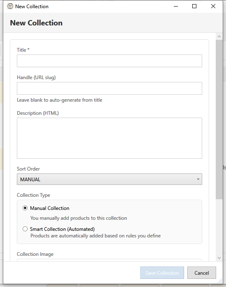The height and width of the screenshot is (287, 226).
Task: Click into the Title input field
Action: point(109,61)
